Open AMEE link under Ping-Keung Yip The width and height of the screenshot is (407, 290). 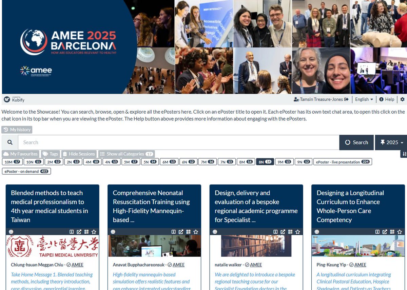[x=360, y=265]
